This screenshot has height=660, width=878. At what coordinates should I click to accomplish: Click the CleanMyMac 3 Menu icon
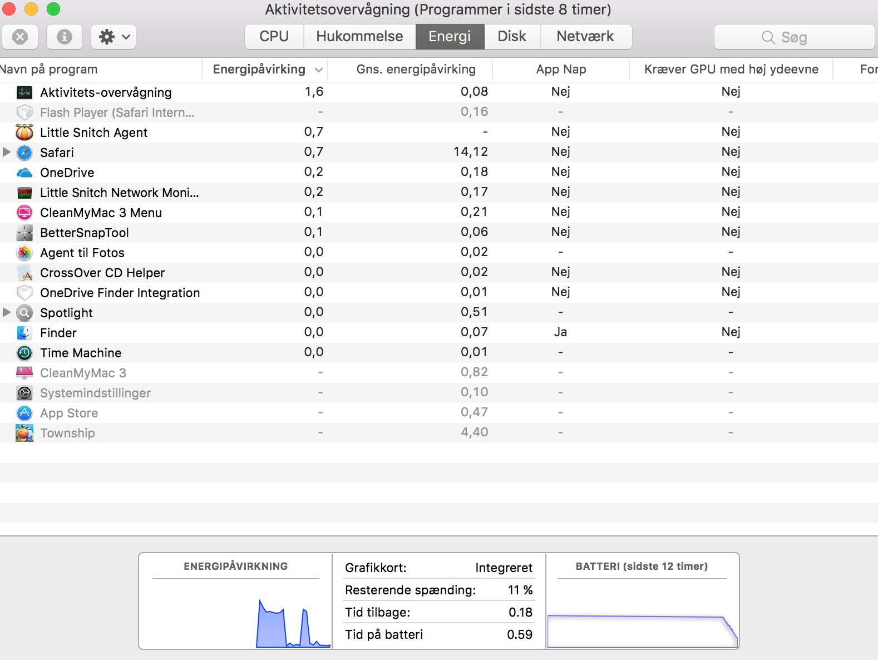pyautogui.click(x=24, y=213)
